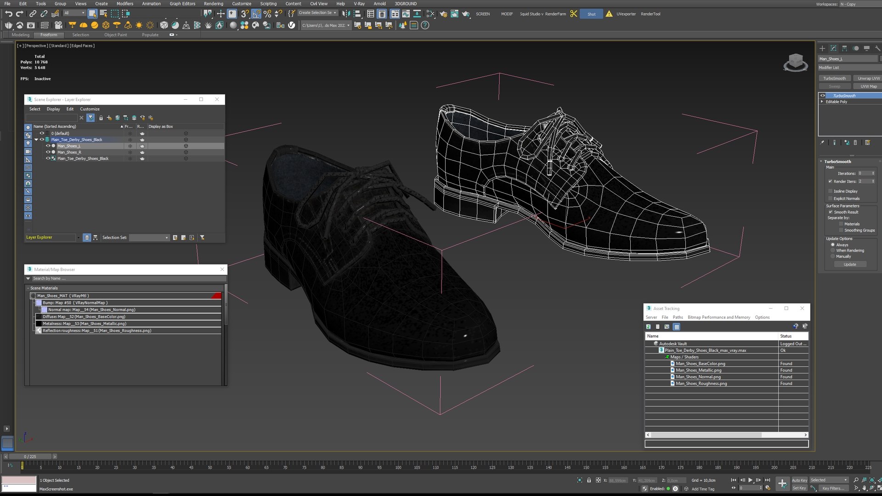Open the Graph Editors menu
882x496 pixels.
point(182,4)
